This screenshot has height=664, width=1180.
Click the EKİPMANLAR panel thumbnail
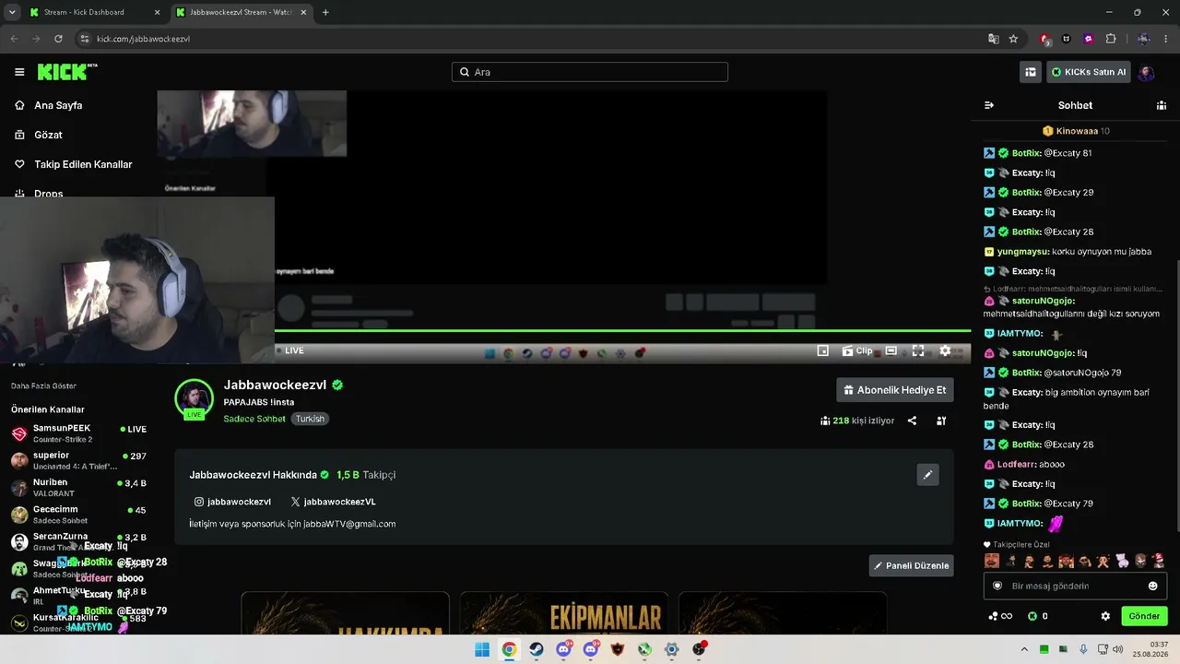[564, 613]
